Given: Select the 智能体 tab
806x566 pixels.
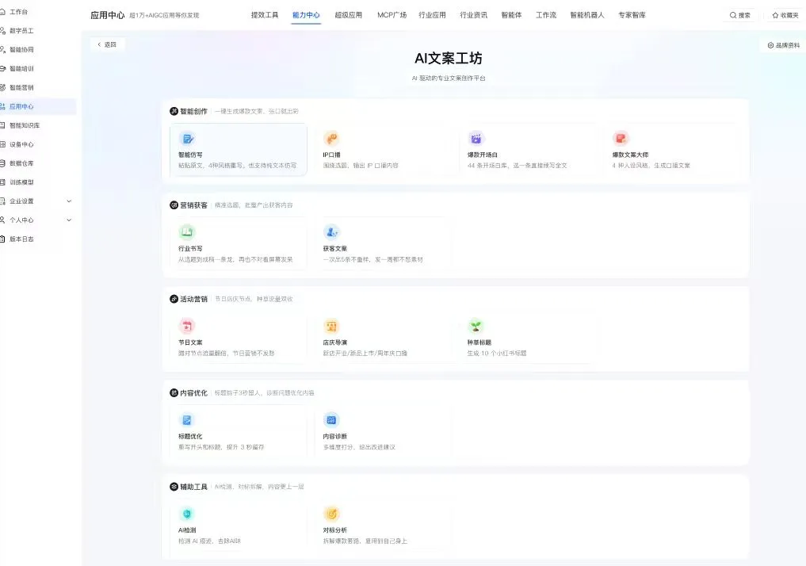Looking at the screenshot, I should [511, 15].
